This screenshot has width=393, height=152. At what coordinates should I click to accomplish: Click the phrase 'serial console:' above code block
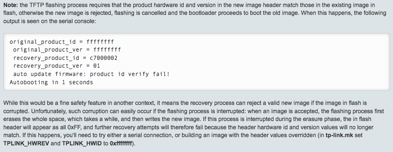(77, 21)
